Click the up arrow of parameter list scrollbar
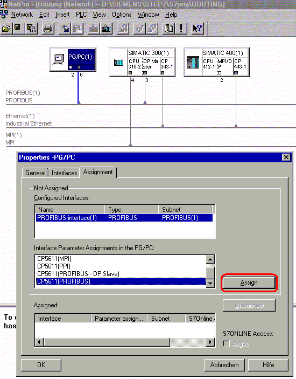Screen dimensions: 296x379 (x=210, y=259)
